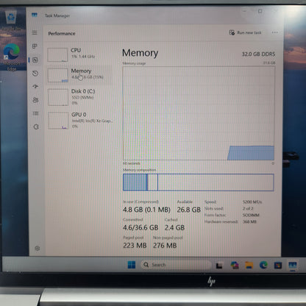This screenshot has width=306, height=306.
Task: Click the Task Manager title bar app icon
Action: pos(35,15)
